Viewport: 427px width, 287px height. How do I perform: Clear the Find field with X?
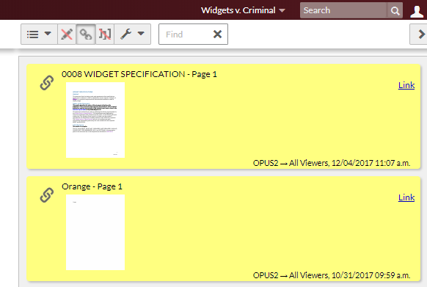pos(217,34)
